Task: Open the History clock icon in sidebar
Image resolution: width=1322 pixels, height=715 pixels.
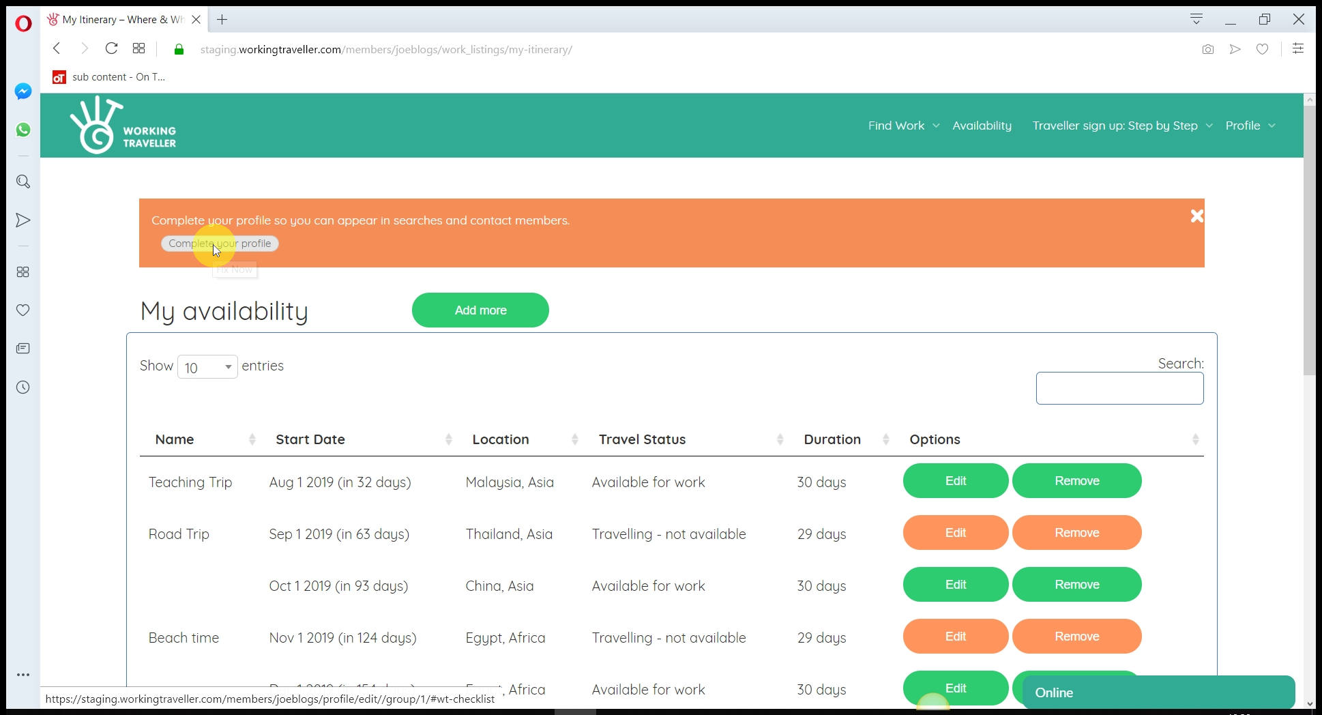Action: (x=23, y=388)
